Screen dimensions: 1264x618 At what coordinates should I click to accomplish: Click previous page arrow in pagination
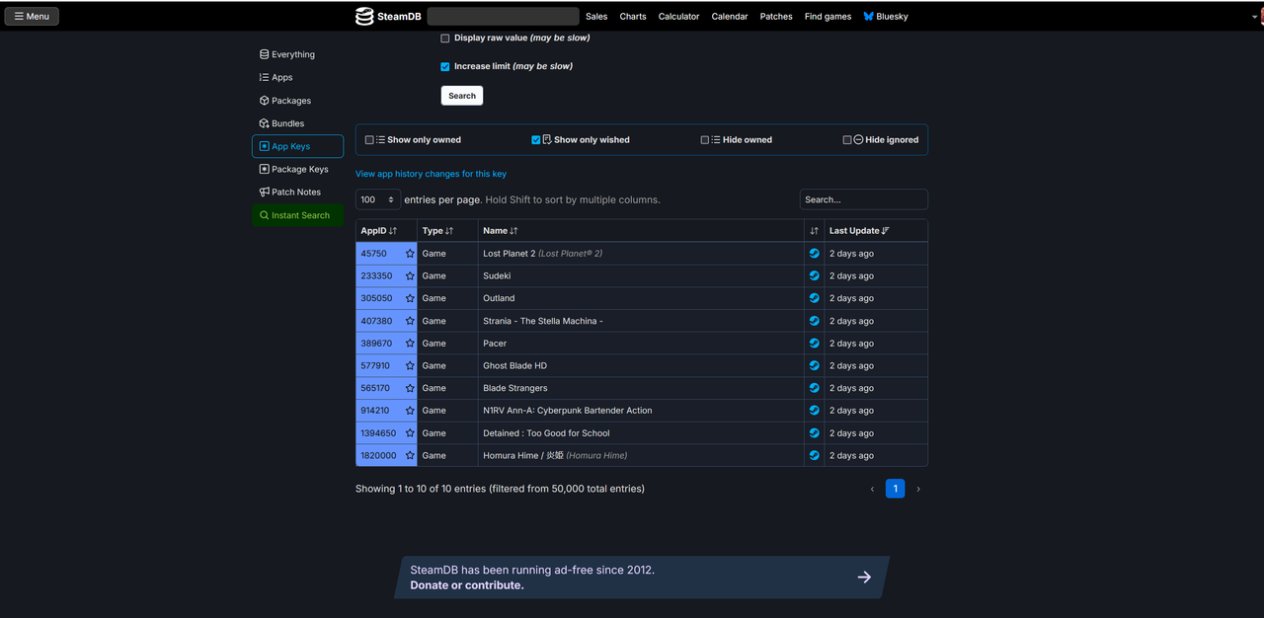tap(872, 489)
